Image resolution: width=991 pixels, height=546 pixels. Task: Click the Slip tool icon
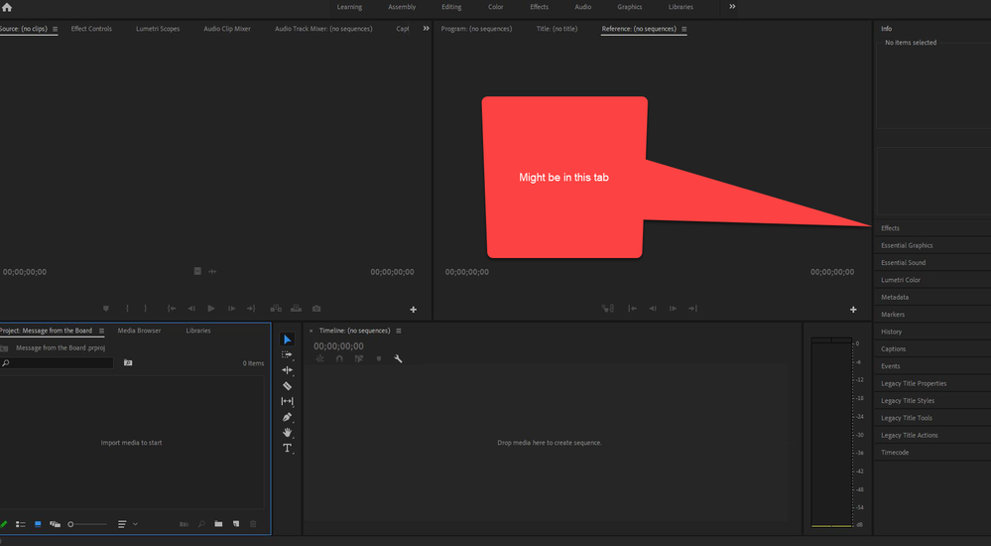[288, 401]
